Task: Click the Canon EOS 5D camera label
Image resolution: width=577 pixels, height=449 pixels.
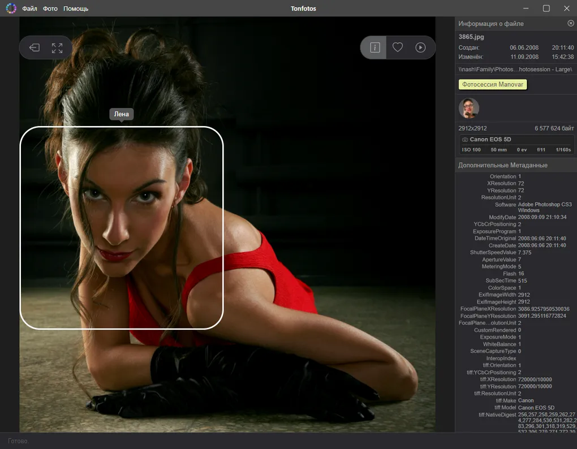Action: pos(490,139)
